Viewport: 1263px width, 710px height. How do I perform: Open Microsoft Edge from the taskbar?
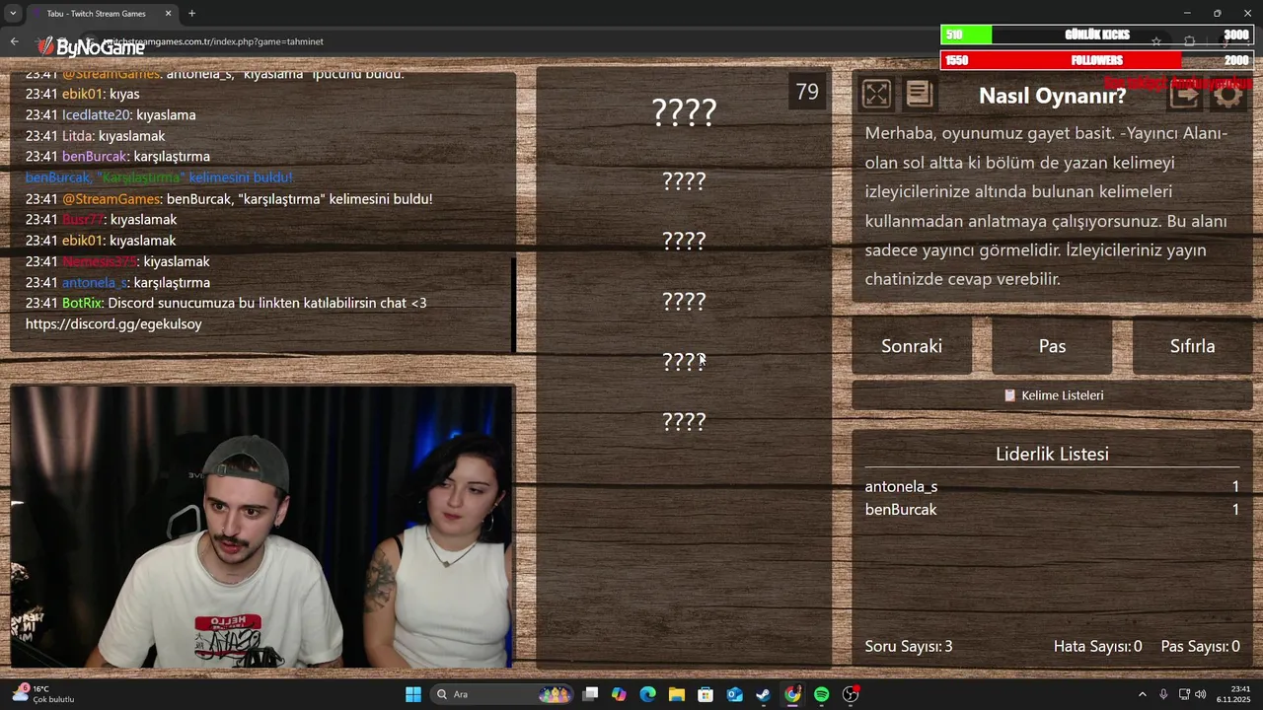coord(647,694)
